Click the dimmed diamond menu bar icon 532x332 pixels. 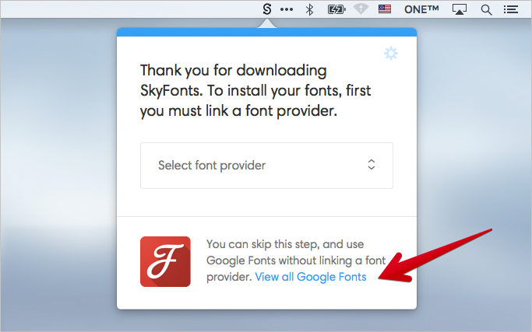[361, 9]
